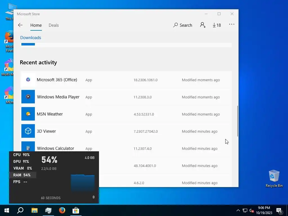The width and height of the screenshot is (288, 216).
Task: Open the downloads queue showing 18
Action: point(217,25)
